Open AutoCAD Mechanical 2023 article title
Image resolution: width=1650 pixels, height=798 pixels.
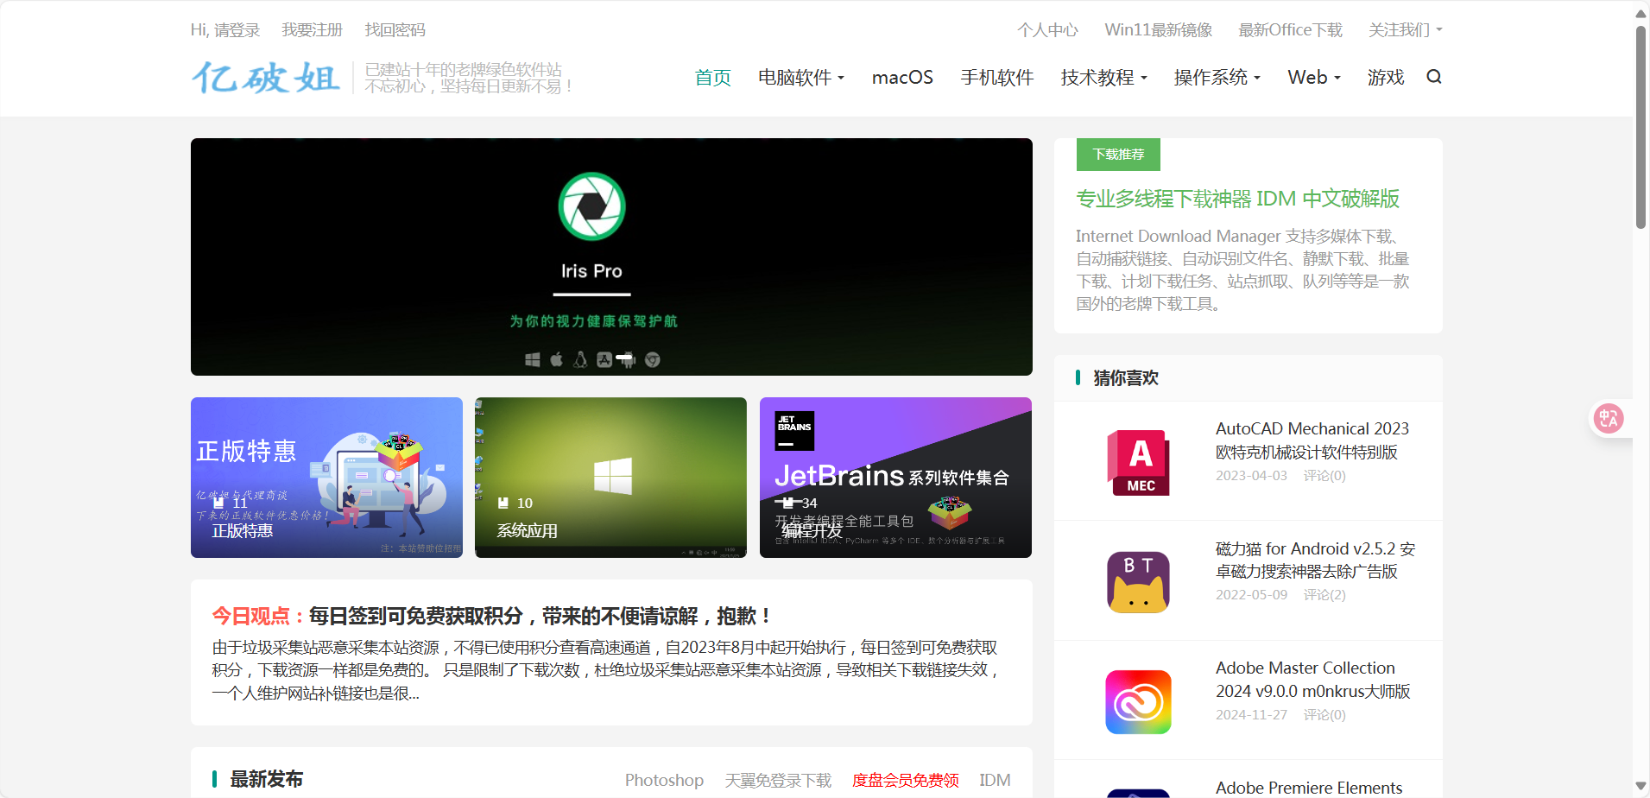pos(1312,440)
